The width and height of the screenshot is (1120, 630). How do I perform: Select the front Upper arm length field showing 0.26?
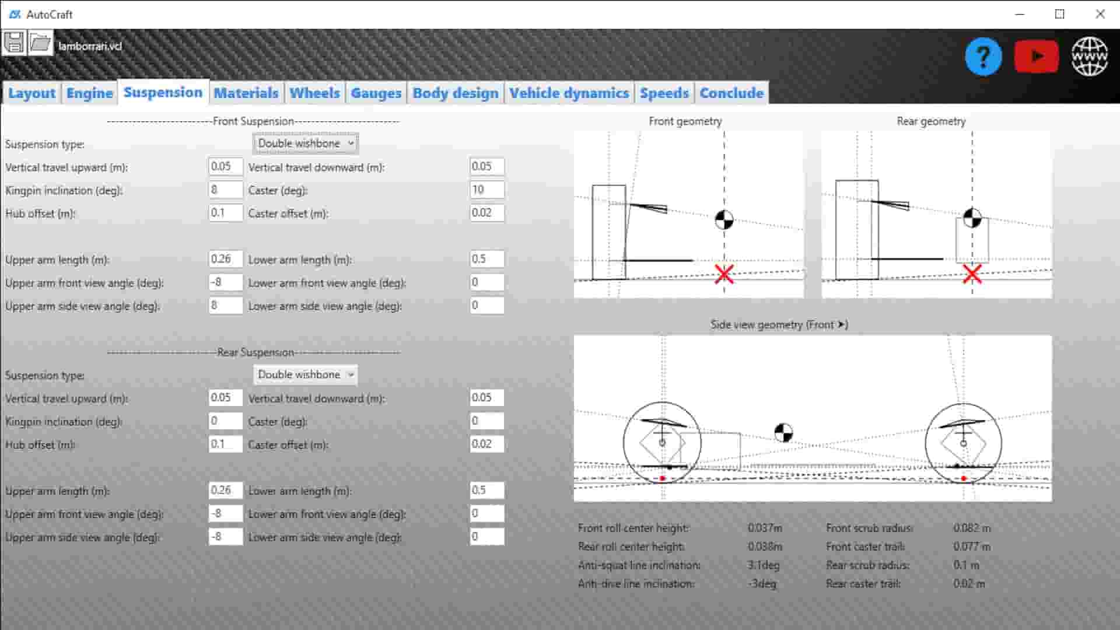click(x=226, y=258)
